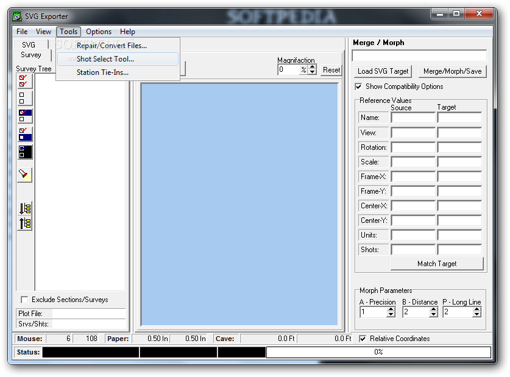This screenshot has width=510, height=377.
Task: Open the Options menu
Action: click(99, 32)
